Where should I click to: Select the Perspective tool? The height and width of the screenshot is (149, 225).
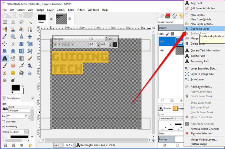point(13,51)
